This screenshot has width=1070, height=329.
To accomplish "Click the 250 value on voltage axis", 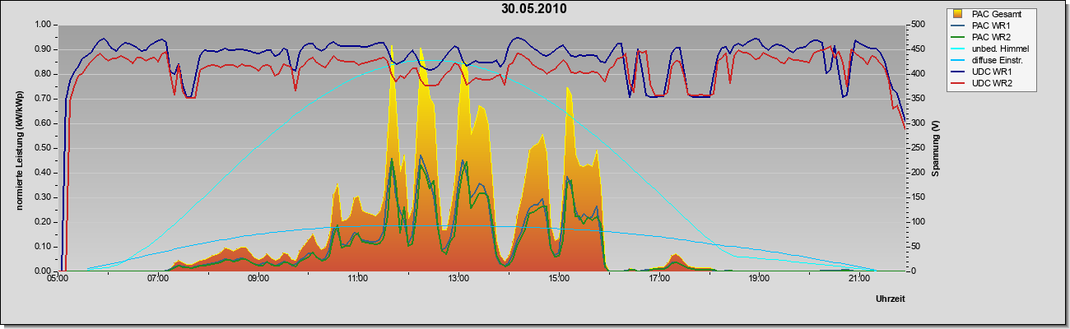I will tap(917, 147).
